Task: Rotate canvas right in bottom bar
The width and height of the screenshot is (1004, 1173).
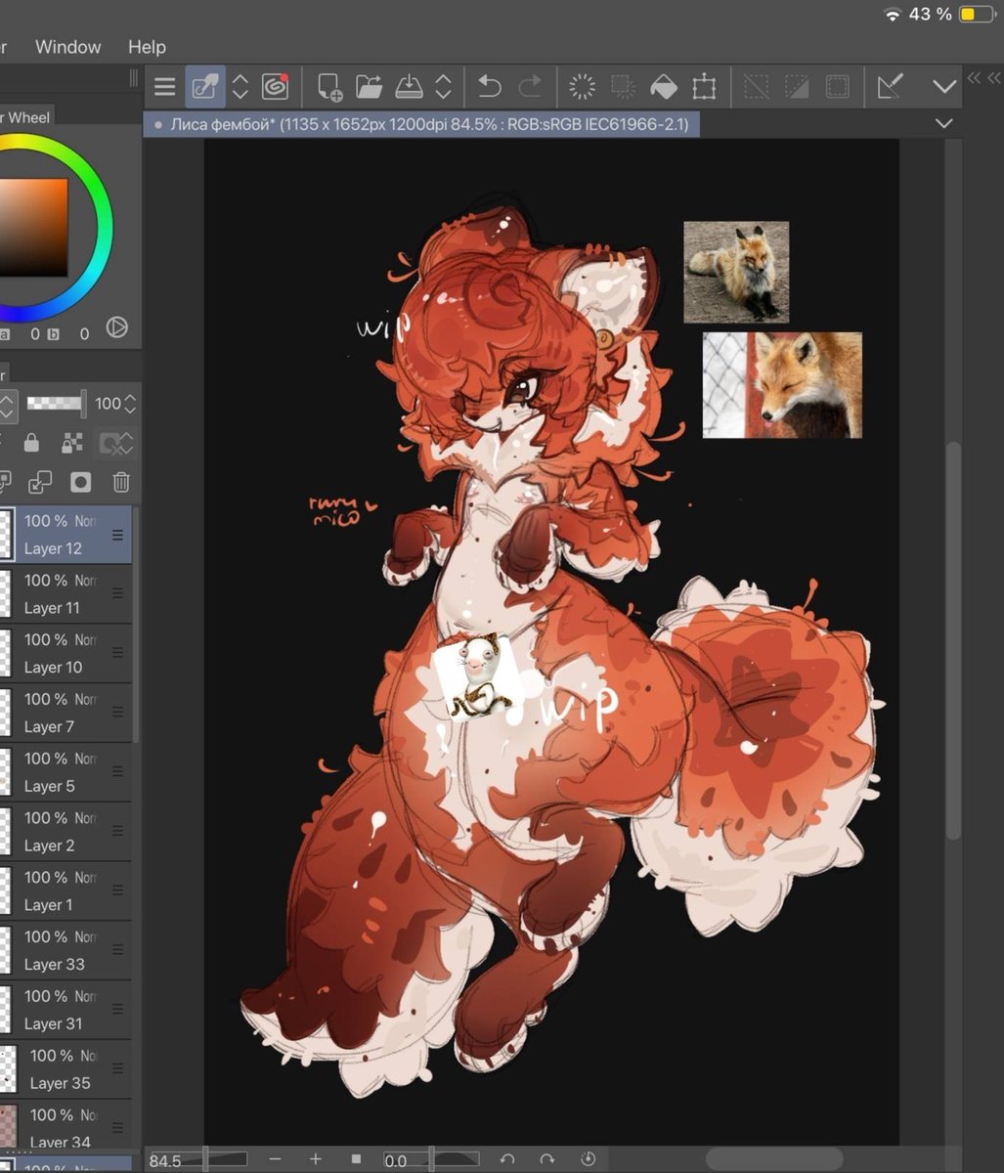Action: click(x=546, y=1159)
